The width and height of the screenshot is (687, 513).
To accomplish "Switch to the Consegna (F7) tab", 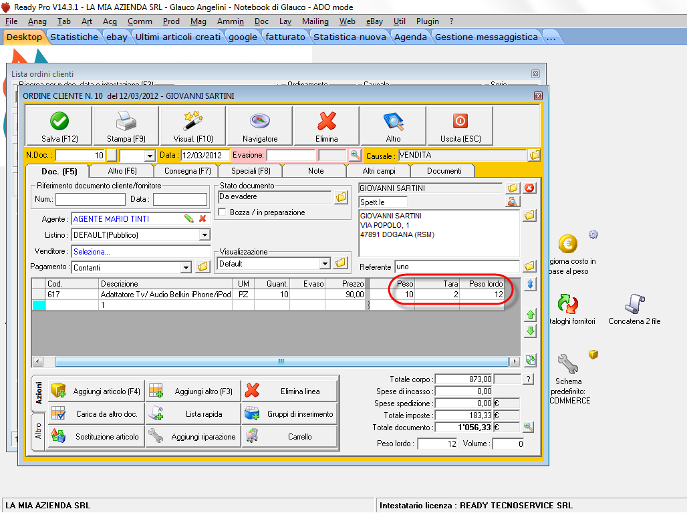I will pyautogui.click(x=187, y=171).
